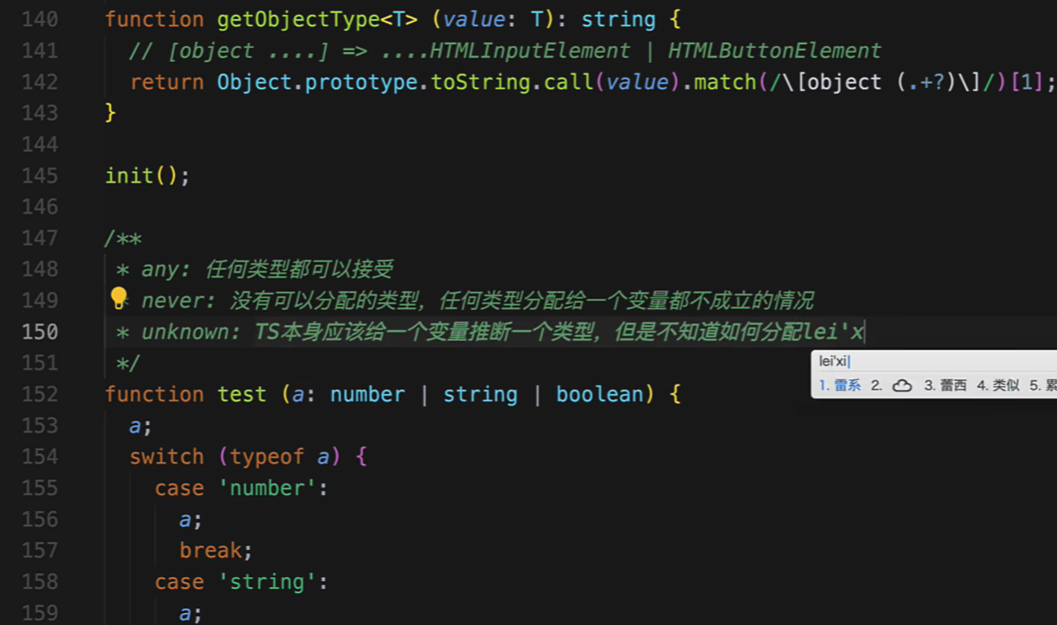The image size is (1057, 625).
Task: Click the boolean type in the test parameter list
Action: coord(600,394)
